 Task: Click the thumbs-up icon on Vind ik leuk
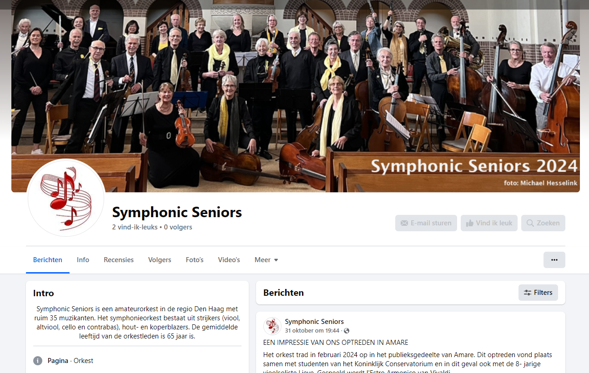tap(470, 223)
